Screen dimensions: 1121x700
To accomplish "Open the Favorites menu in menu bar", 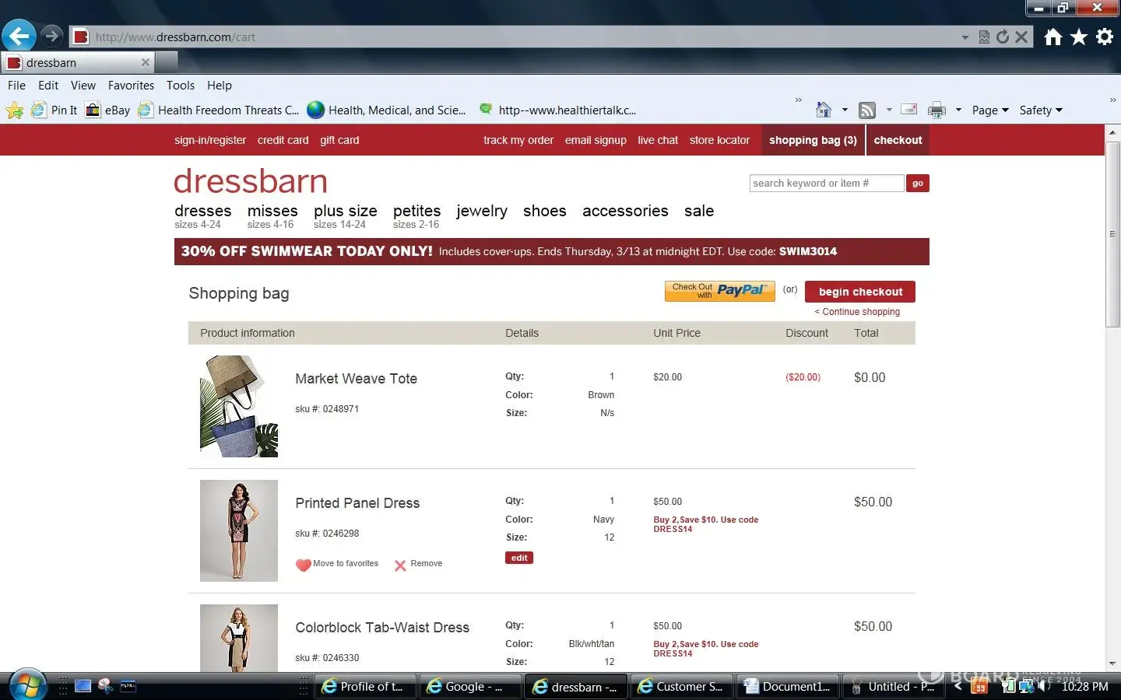I will pos(131,86).
